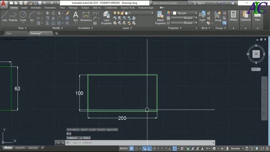Open the Start file tab
The height and width of the screenshot is (152, 270).
(x=9, y=33)
